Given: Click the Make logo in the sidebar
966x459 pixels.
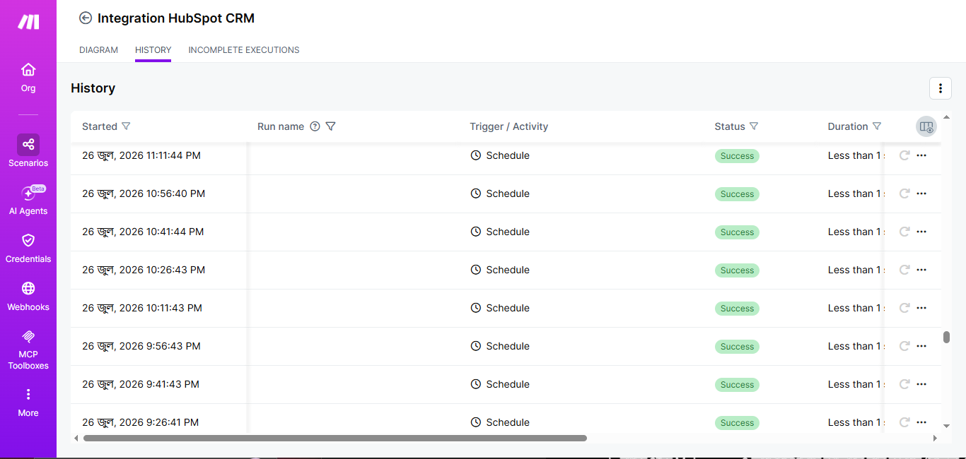Looking at the screenshot, I should click(28, 22).
